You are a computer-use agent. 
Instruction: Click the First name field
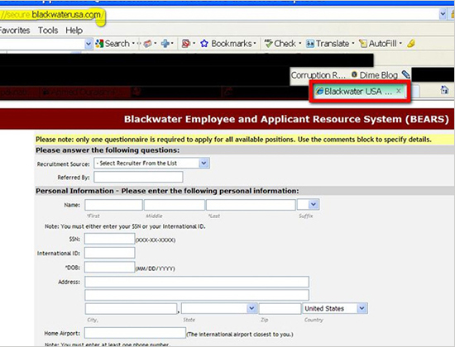[114, 205]
